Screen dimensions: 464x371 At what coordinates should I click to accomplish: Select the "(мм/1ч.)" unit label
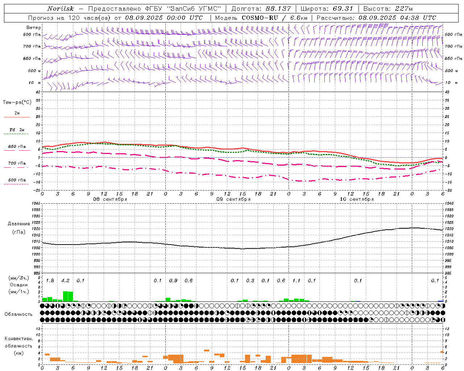[x=19, y=292]
